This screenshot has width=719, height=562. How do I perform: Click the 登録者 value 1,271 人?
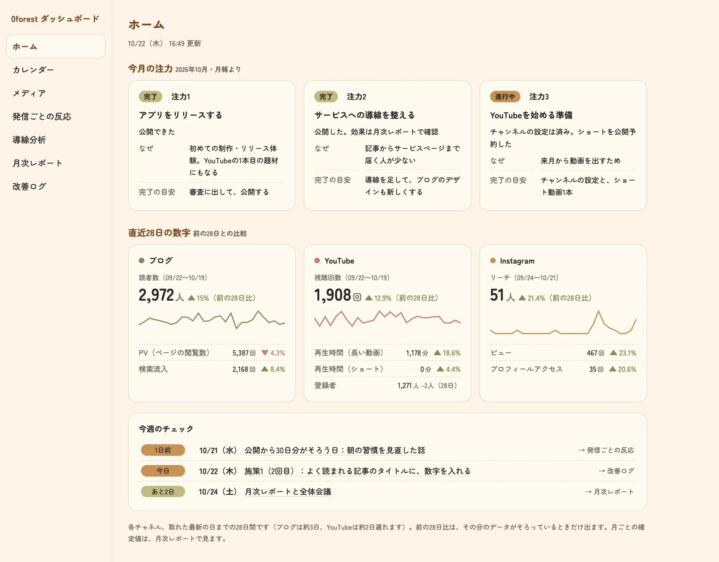point(408,386)
